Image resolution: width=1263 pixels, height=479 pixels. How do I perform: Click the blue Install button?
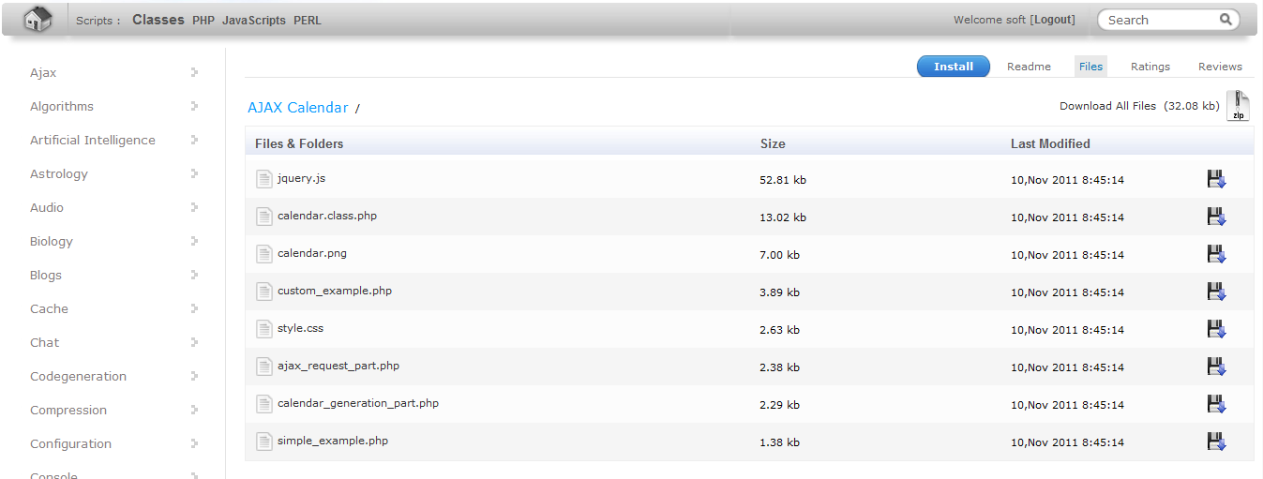click(x=954, y=67)
